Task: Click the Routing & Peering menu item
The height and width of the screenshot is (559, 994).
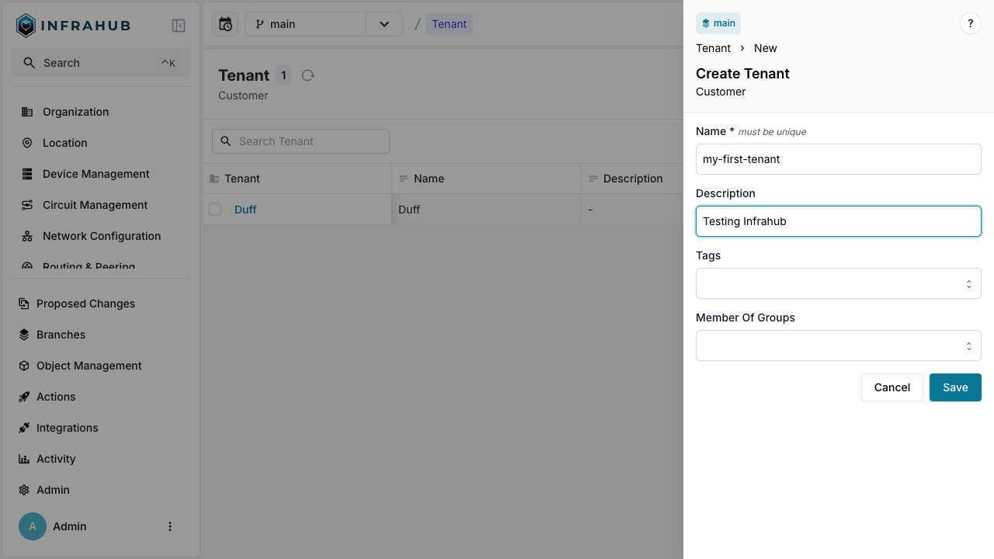Action: pyautogui.click(x=101, y=266)
